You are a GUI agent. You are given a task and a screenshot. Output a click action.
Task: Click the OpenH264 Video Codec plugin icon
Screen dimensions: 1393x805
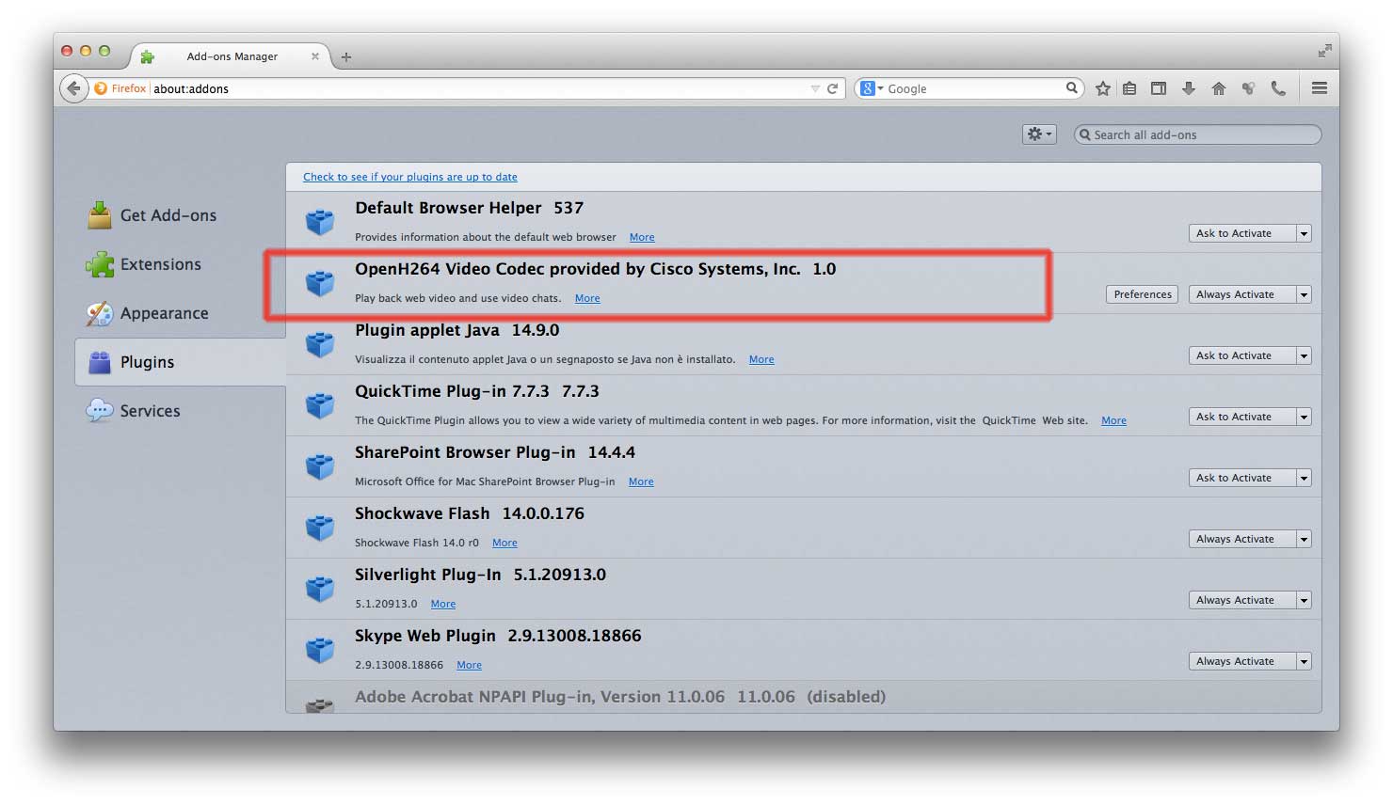pyautogui.click(x=320, y=283)
